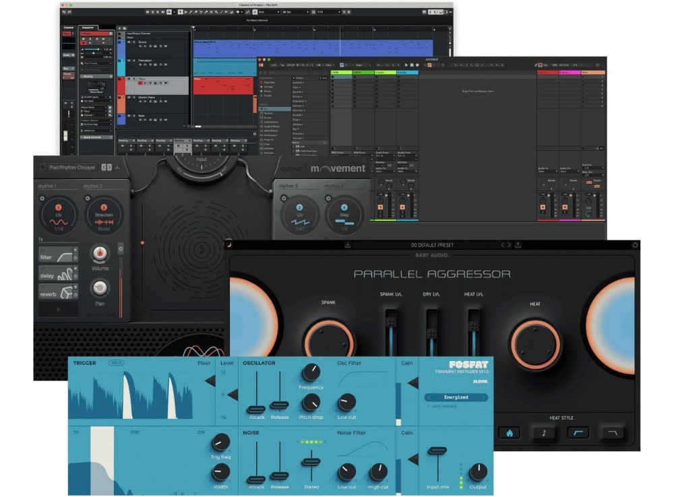
Task: Select the low-pass curve heat style button
Action: click(x=612, y=433)
